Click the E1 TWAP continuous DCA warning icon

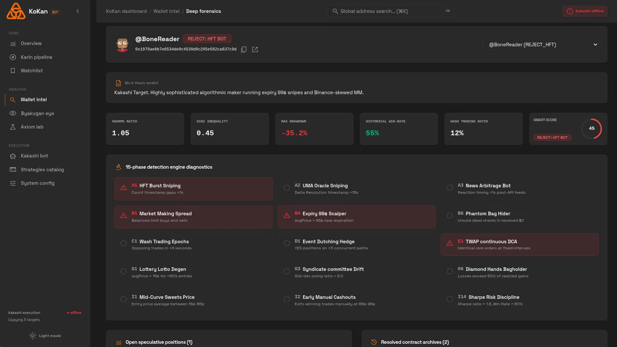click(x=450, y=243)
